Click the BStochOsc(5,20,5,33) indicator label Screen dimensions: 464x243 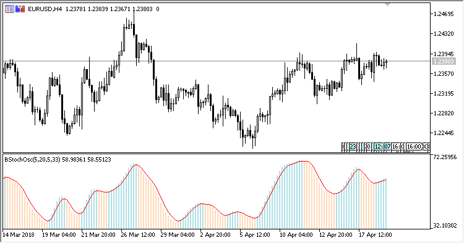point(33,160)
